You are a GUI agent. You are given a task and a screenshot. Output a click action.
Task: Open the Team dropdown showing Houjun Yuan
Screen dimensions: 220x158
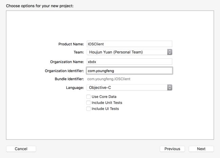click(129, 52)
